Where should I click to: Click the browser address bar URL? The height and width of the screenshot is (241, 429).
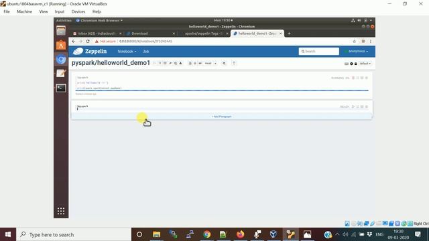point(145,42)
